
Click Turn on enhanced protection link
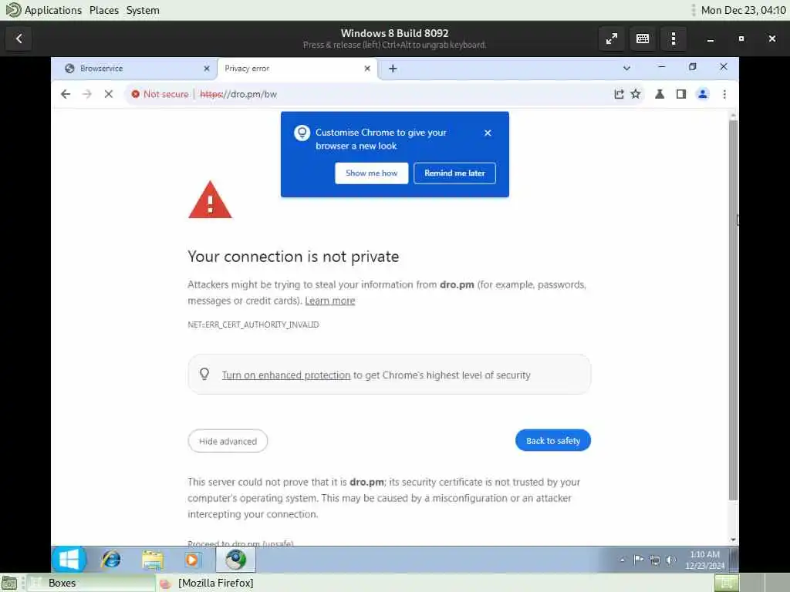(x=286, y=375)
